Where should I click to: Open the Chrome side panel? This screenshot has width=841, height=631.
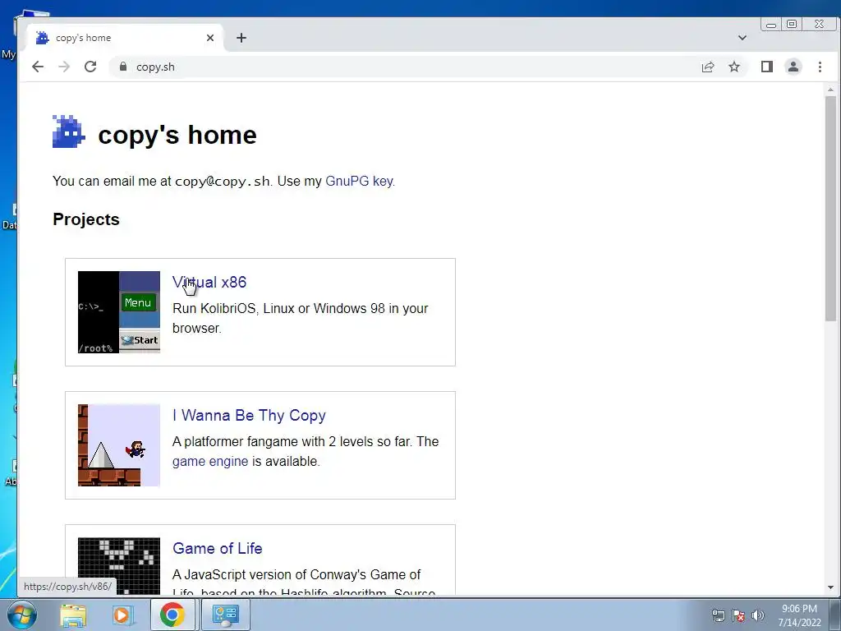[766, 67]
